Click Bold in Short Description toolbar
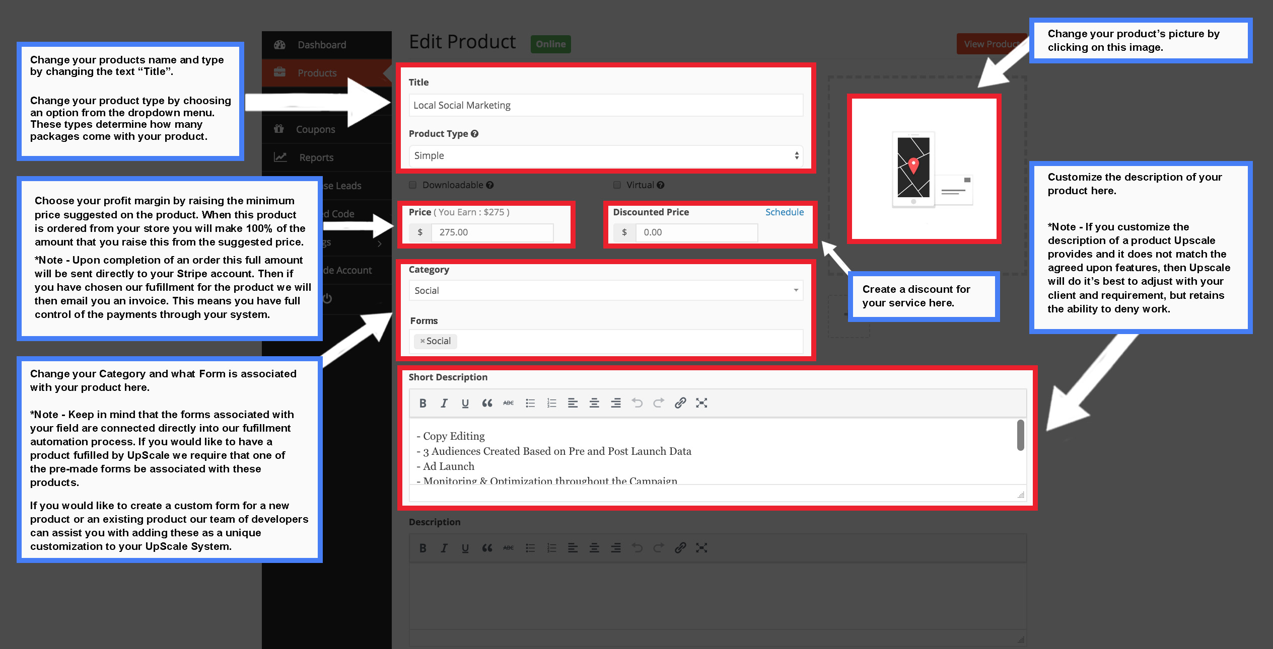This screenshot has height=649, width=1273. coord(423,403)
